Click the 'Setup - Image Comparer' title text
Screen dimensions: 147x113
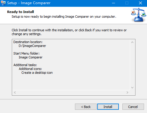click(x=29, y=3)
